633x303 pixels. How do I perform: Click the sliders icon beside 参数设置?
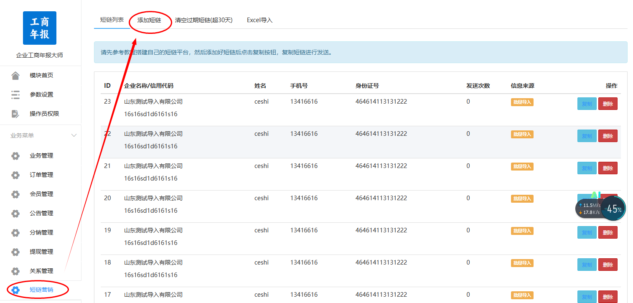click(15, 95)
